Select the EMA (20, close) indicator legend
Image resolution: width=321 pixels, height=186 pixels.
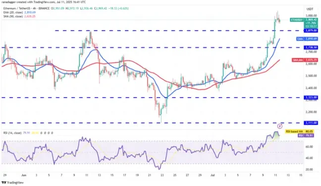tap(19, 12)
